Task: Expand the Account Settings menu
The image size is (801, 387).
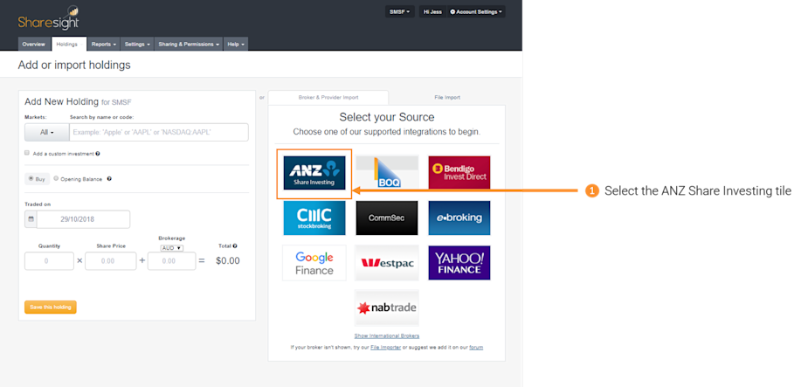Action: pos(476,11)
